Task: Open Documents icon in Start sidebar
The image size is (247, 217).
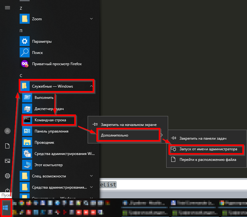Action: tap(7, 146)
